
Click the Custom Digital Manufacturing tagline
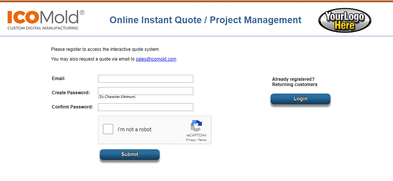pyautogui.click(x=43, y=28)
